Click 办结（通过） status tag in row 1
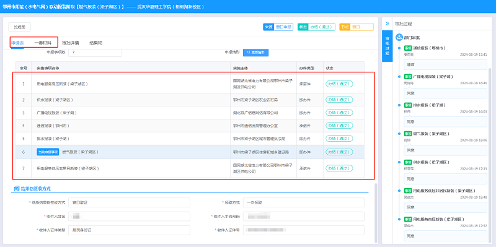 pyautogui.click(x=339, y=84)
